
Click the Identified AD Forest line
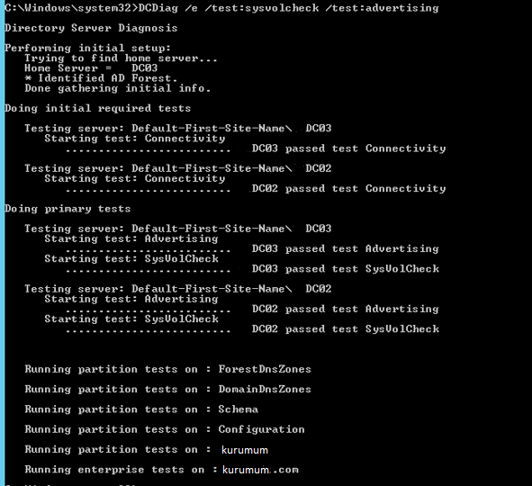point(101,78)
